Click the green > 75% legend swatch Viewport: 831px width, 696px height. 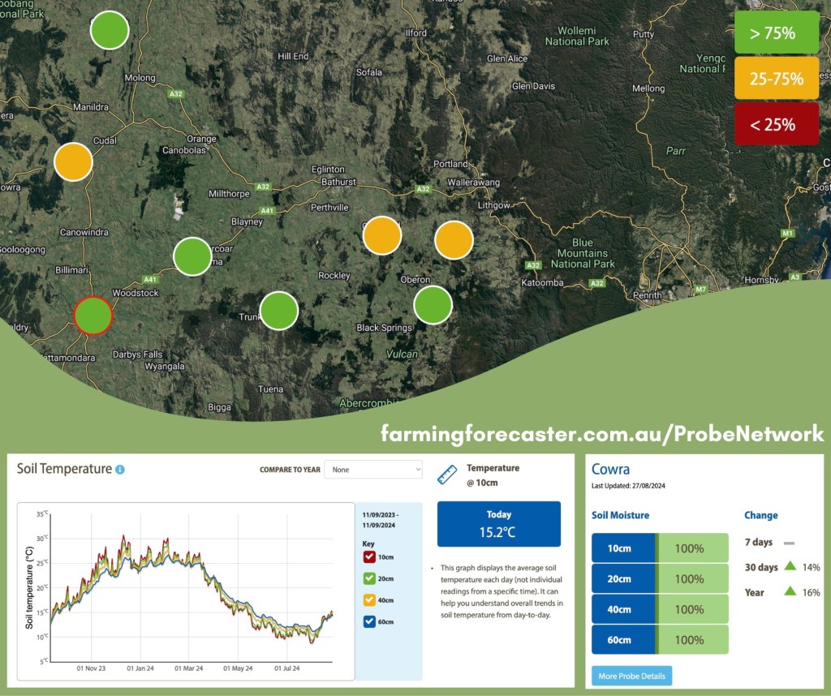pyautogui.click(x=777, y=33)
